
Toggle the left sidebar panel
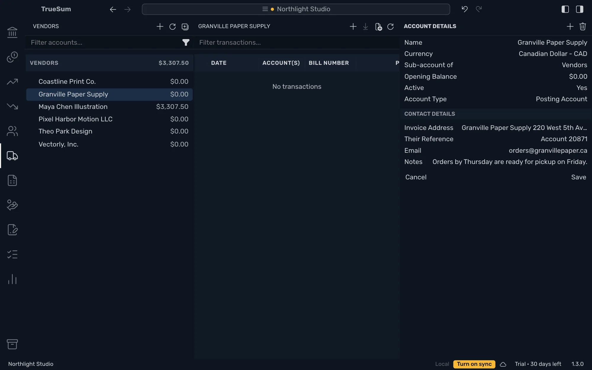click(565, 9)
